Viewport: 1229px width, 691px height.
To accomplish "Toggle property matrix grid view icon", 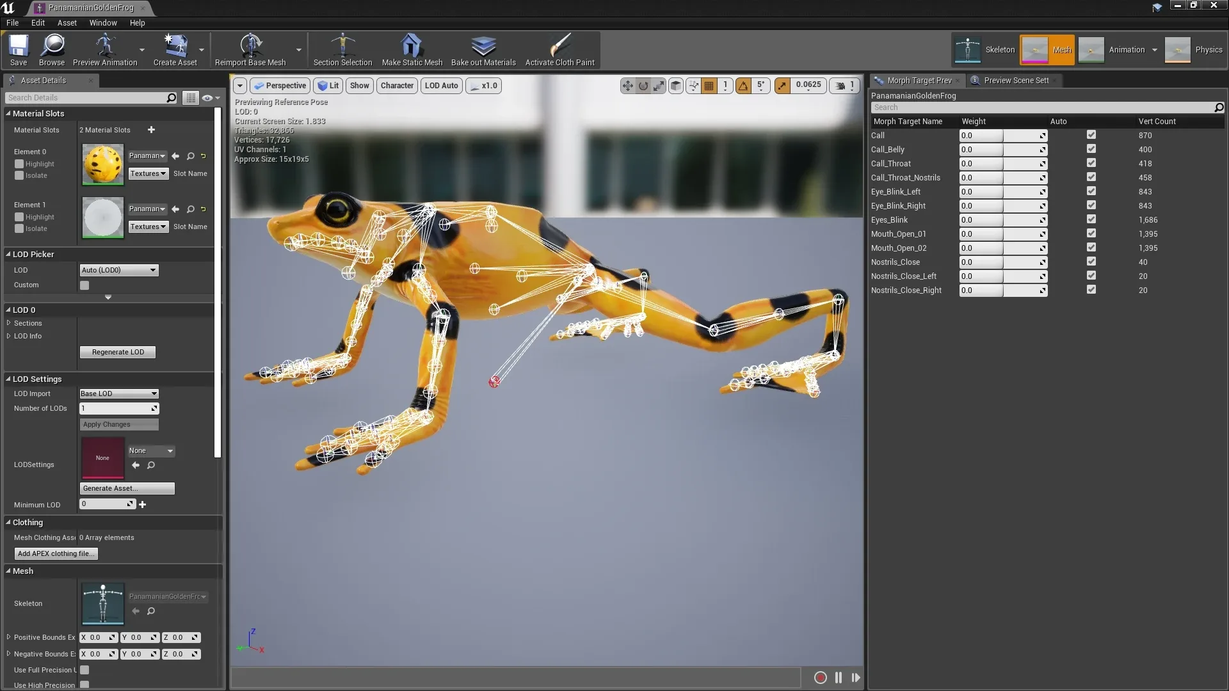I will tap(190, 98).
